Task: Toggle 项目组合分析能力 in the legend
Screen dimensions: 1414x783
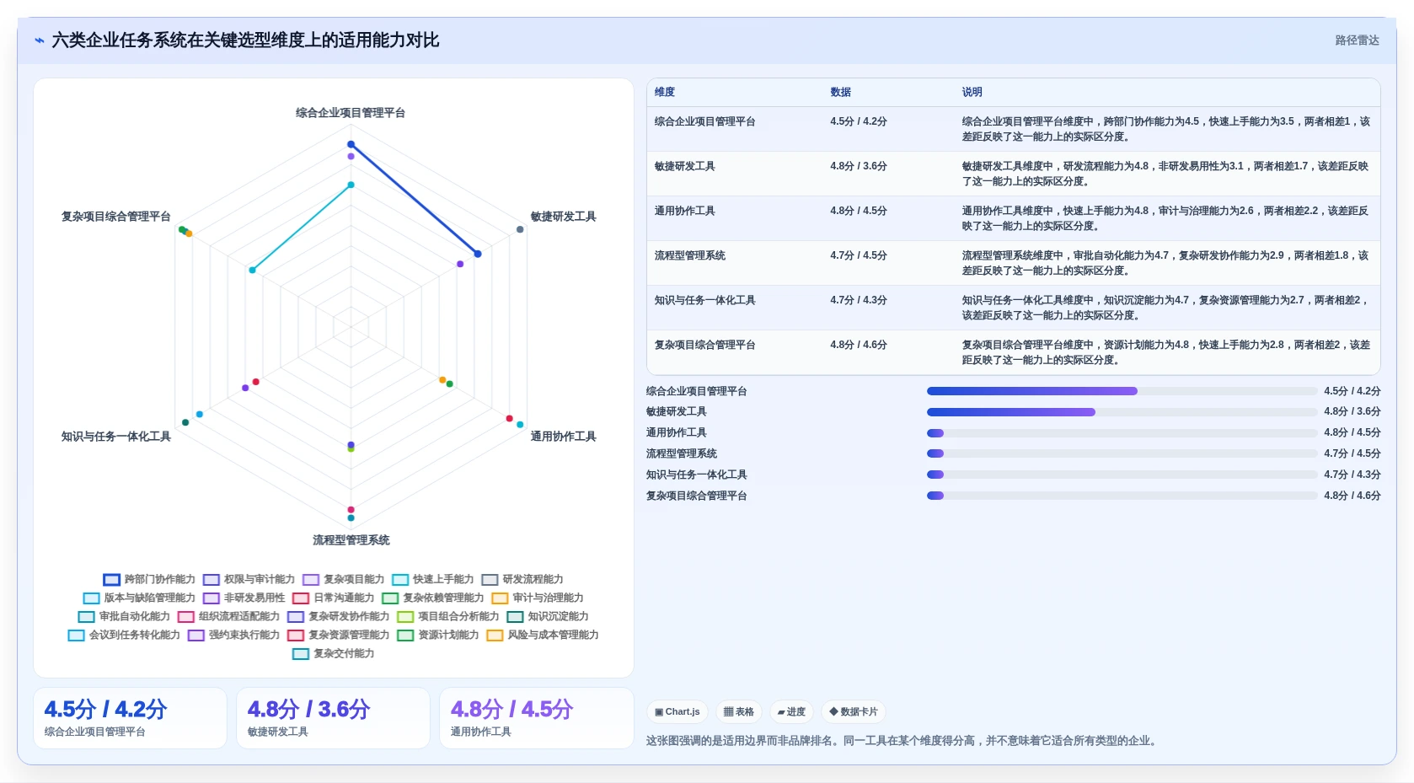Action: (x=448, y=617)
